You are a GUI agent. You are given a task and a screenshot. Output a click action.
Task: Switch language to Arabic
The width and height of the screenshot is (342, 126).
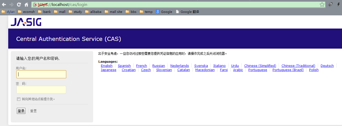[238, 70]
